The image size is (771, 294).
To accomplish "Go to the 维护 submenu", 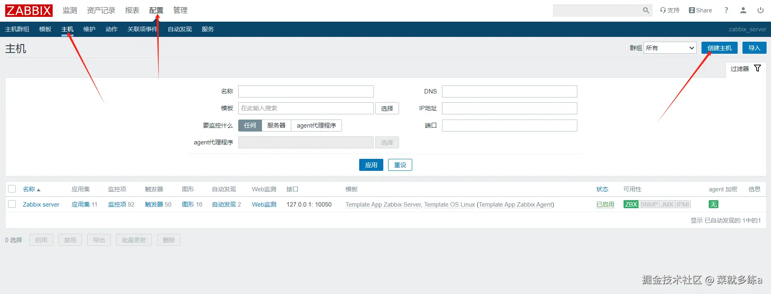I will tap(89, 29).
